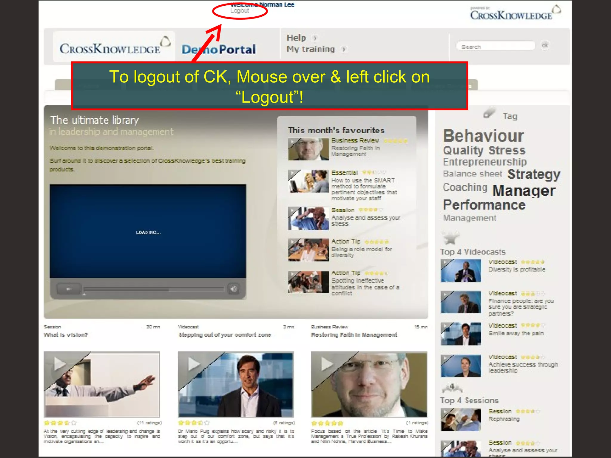Viewport: 611px width, 458px height.
Task: Toggle the volume icon on the video player
Action: pos(234,289)
